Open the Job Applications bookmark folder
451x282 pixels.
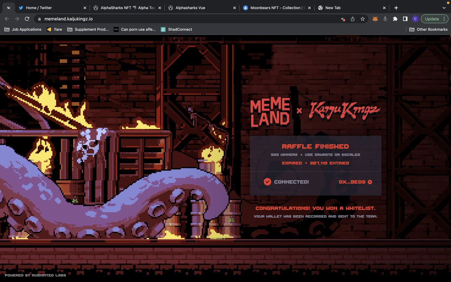(x=23, y=29)
